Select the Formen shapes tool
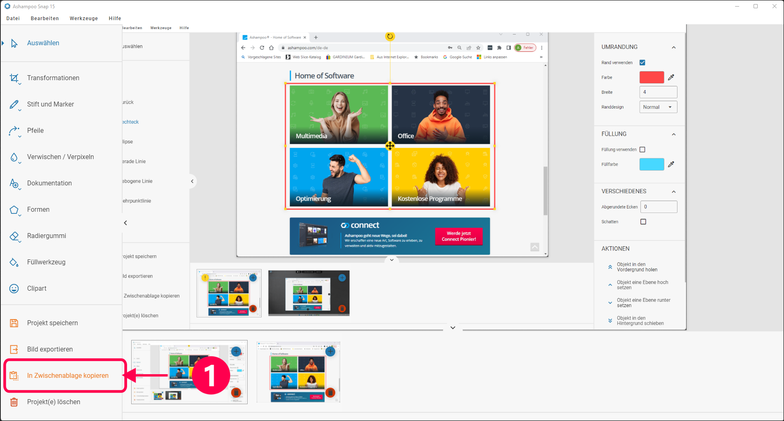784x421 pixels. coord(14,210)
